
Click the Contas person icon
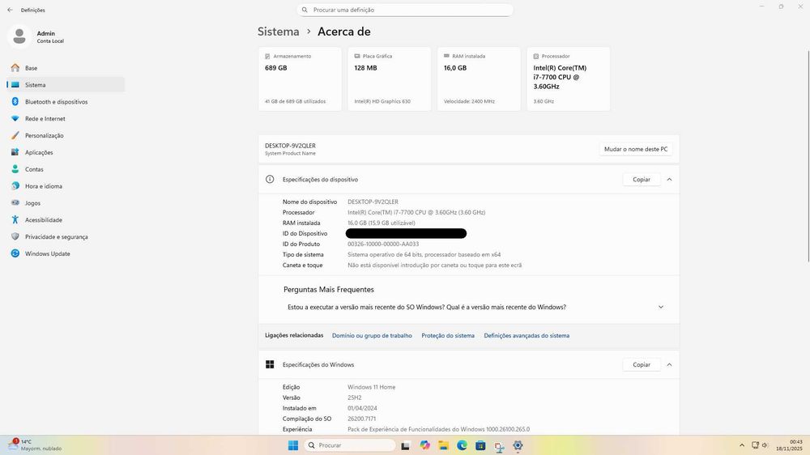pos(15,169)
